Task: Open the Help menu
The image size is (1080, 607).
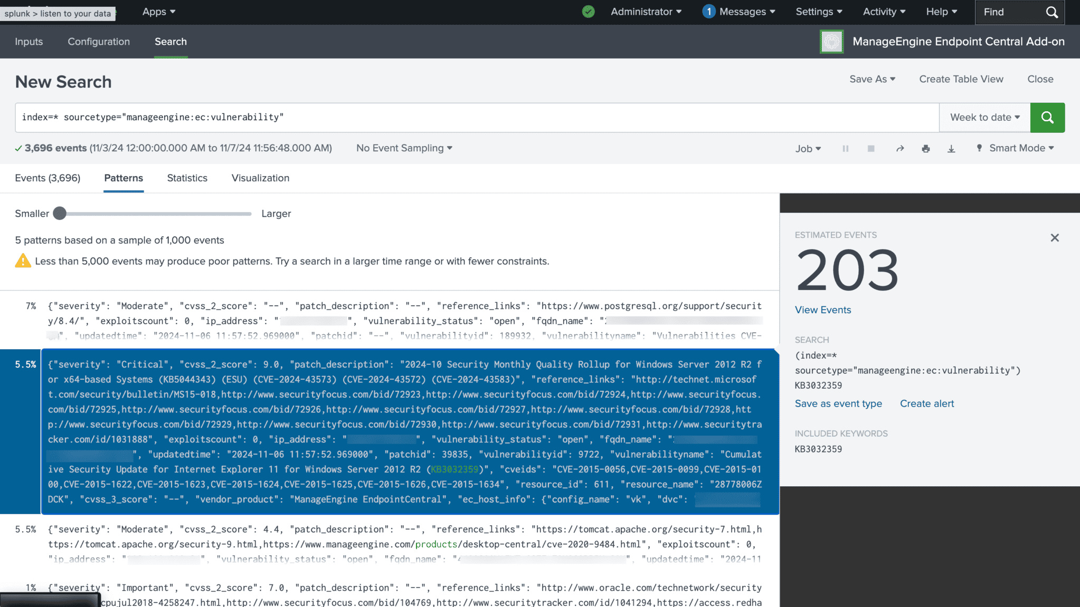Action: pos(941,12)
